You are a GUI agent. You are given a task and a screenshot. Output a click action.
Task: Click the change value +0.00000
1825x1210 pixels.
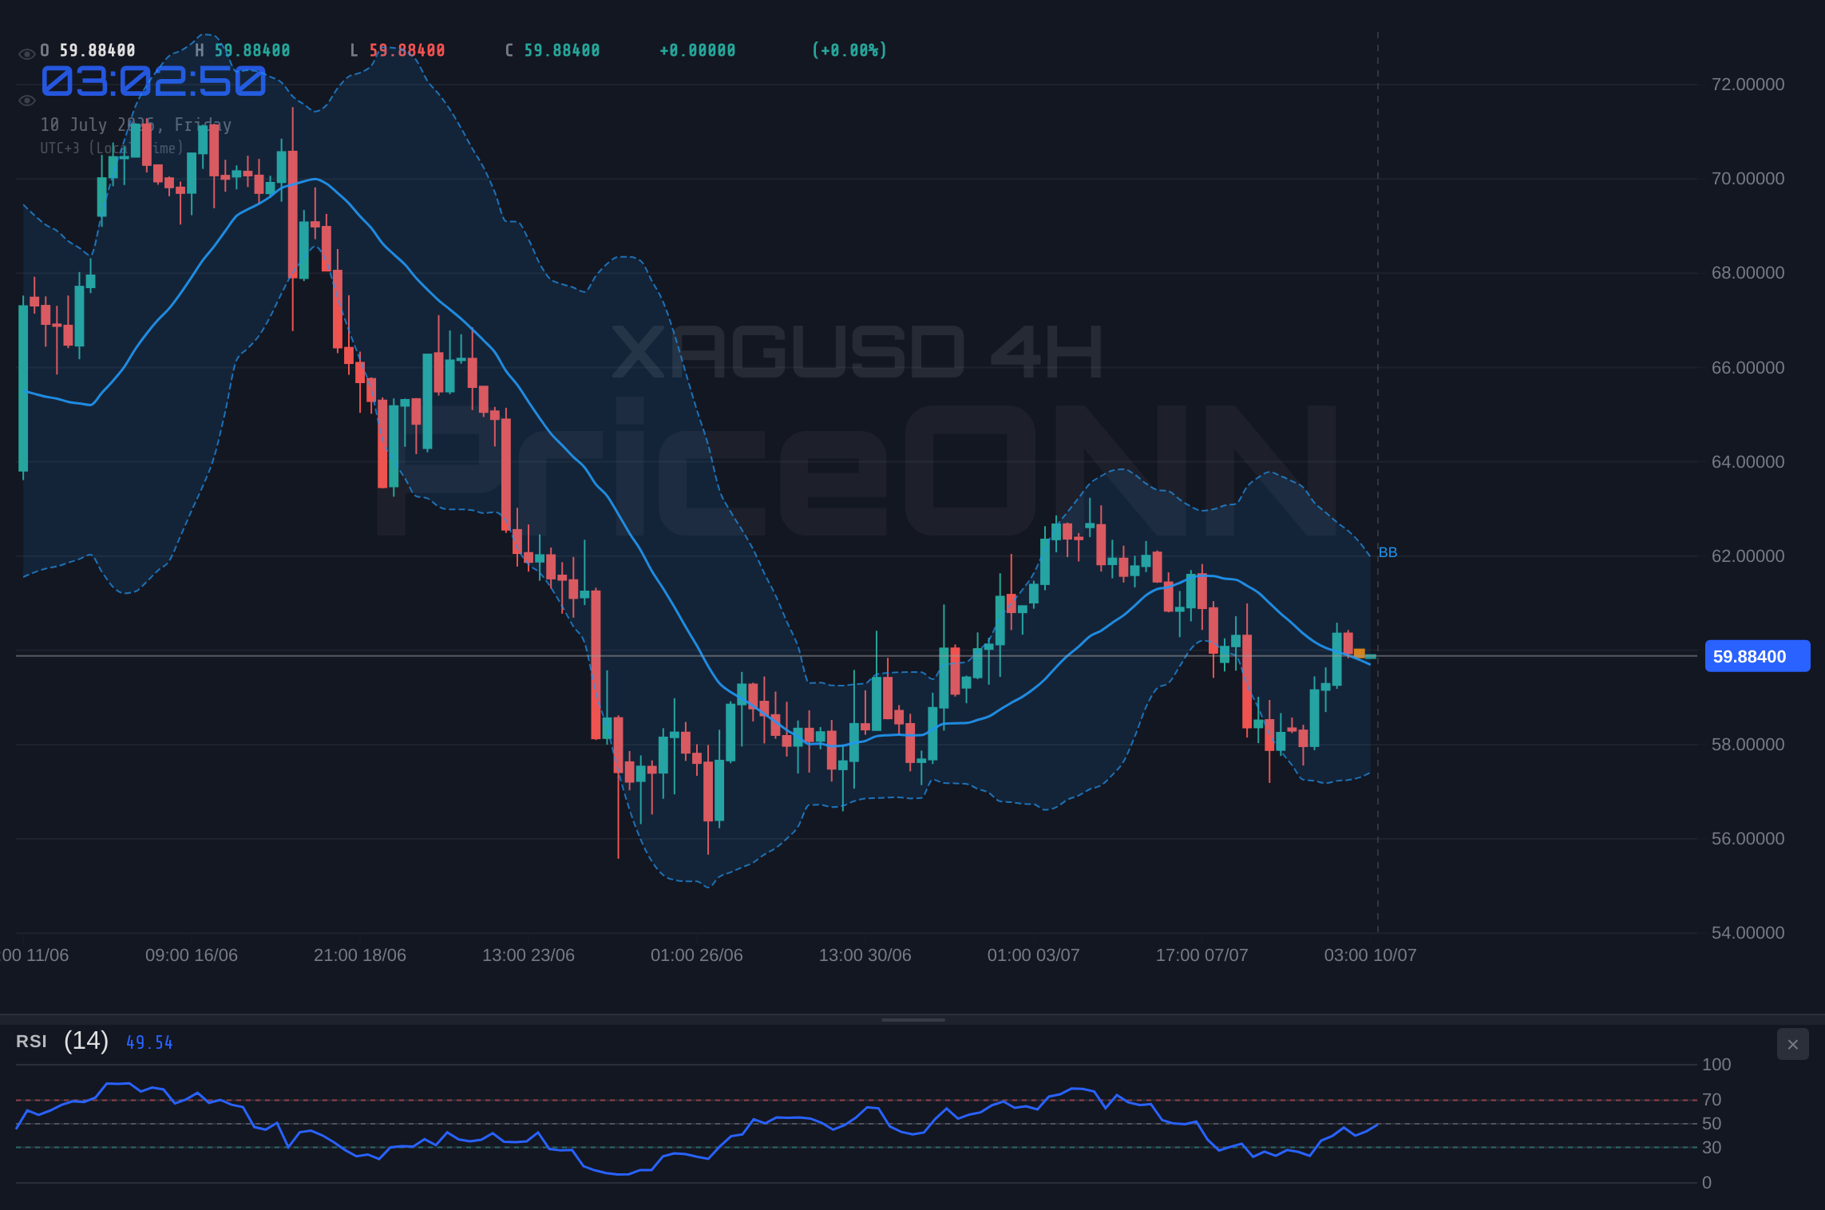(x=697, y=50)
